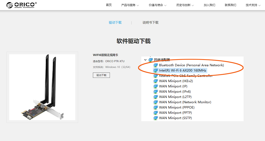Switch to the 驱动下载 tab
265x141 pixels.
[x=115, y=22]
